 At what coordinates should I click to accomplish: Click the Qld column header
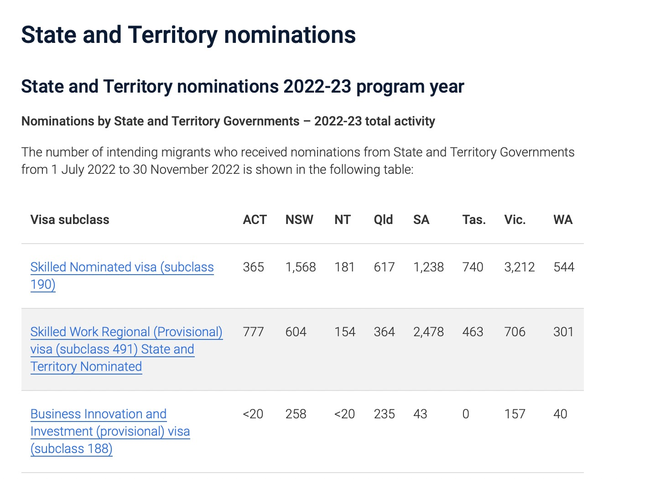pyautogui.click(x=383, y=220)
